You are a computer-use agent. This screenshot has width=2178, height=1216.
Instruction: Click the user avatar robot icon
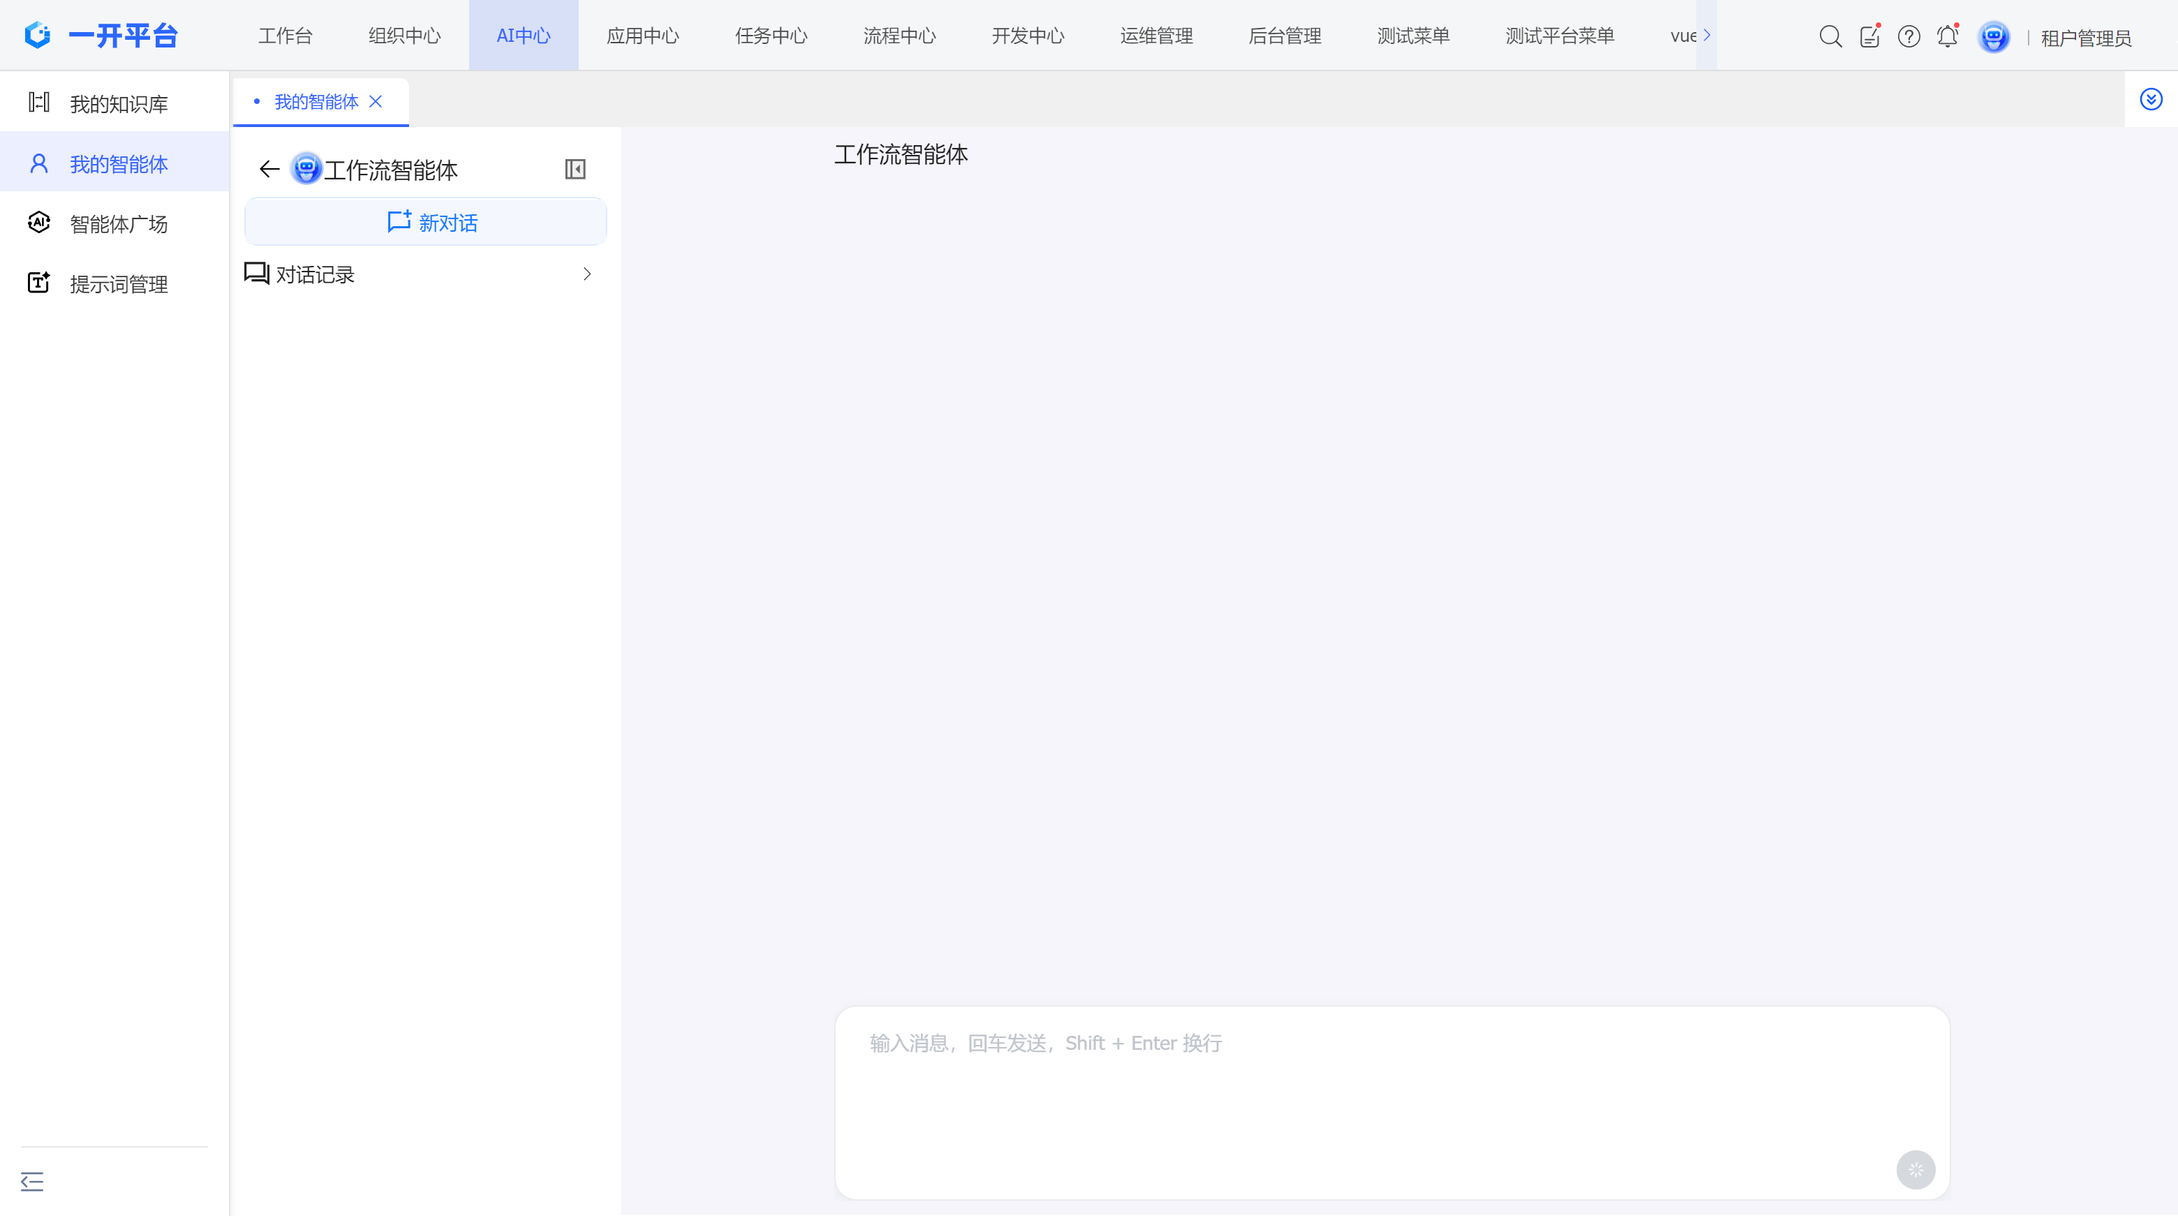(1993, 36)
